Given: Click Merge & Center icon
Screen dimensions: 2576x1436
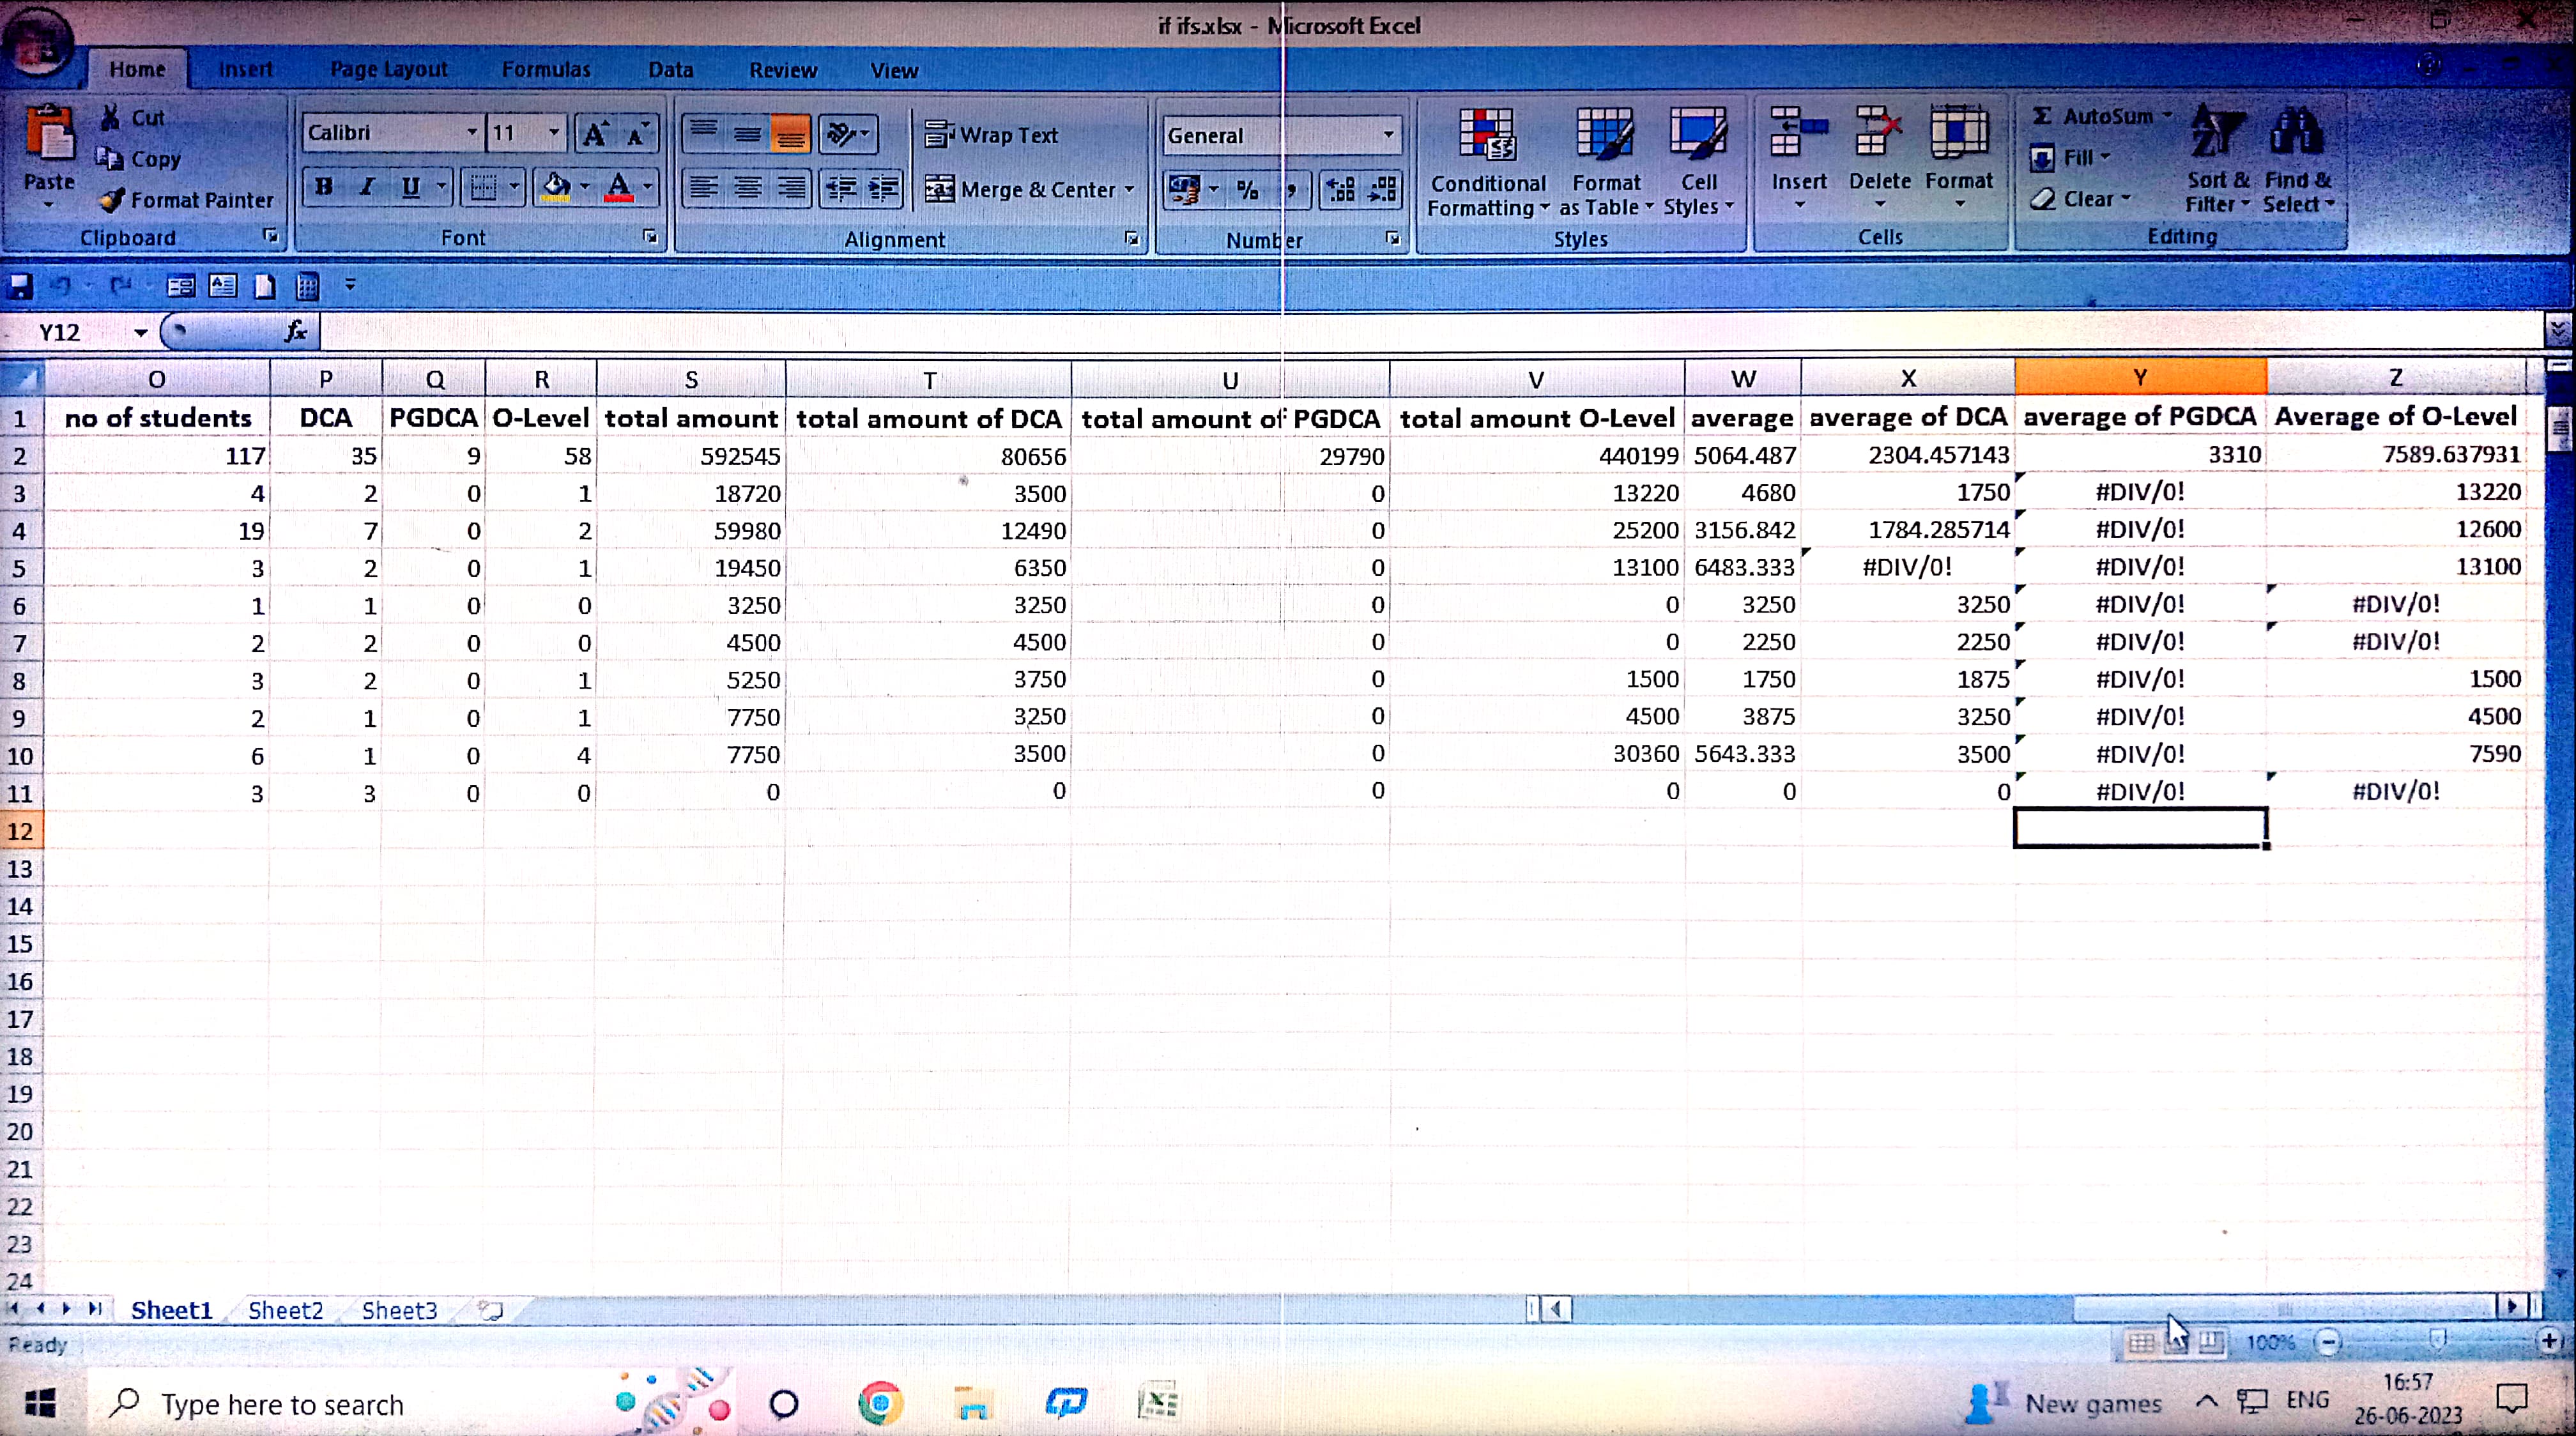Looking at the screenshot, I should tap(939, 189).
